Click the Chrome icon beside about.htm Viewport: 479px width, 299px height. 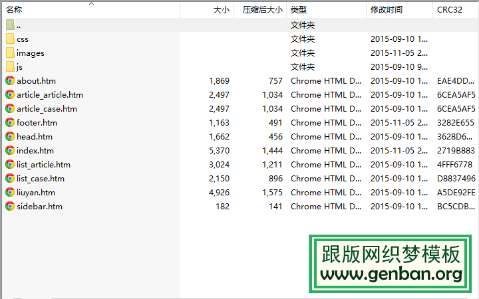[x=10, y=80]
